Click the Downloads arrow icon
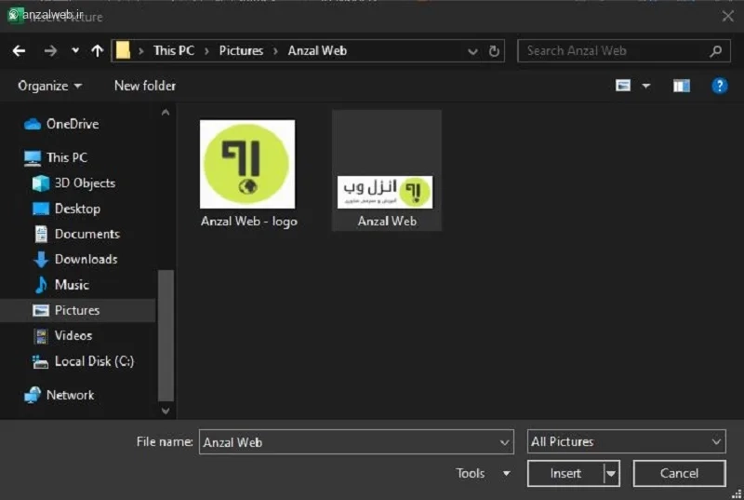 click(41, 259)
